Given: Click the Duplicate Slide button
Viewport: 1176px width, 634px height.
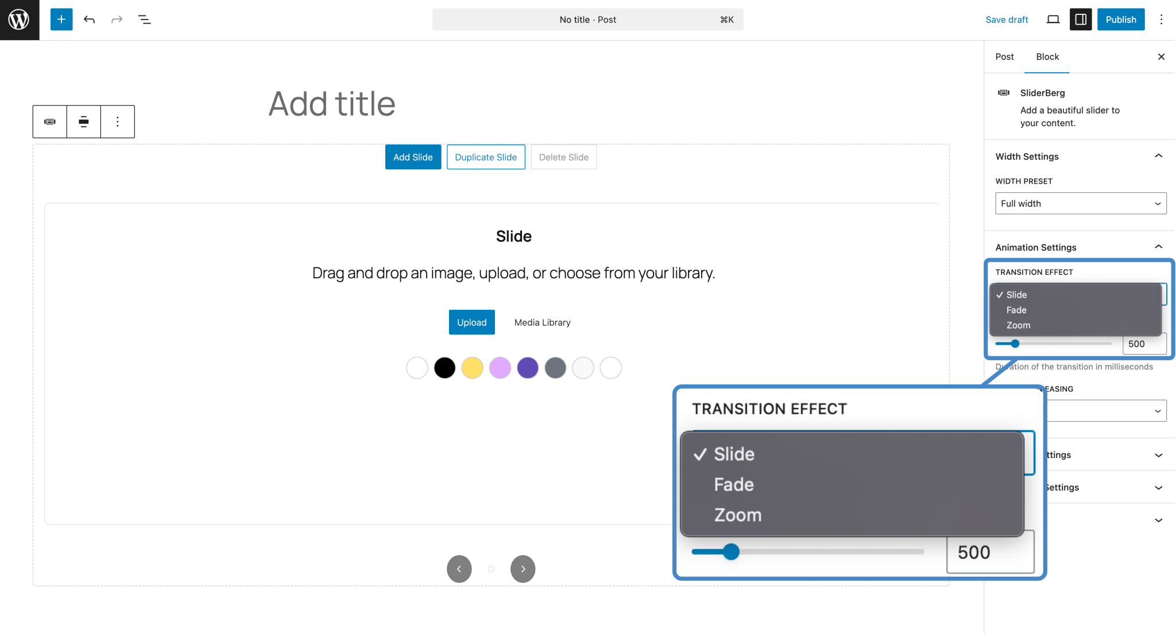Looking at the screenshot, I should [x=485, y=157].
